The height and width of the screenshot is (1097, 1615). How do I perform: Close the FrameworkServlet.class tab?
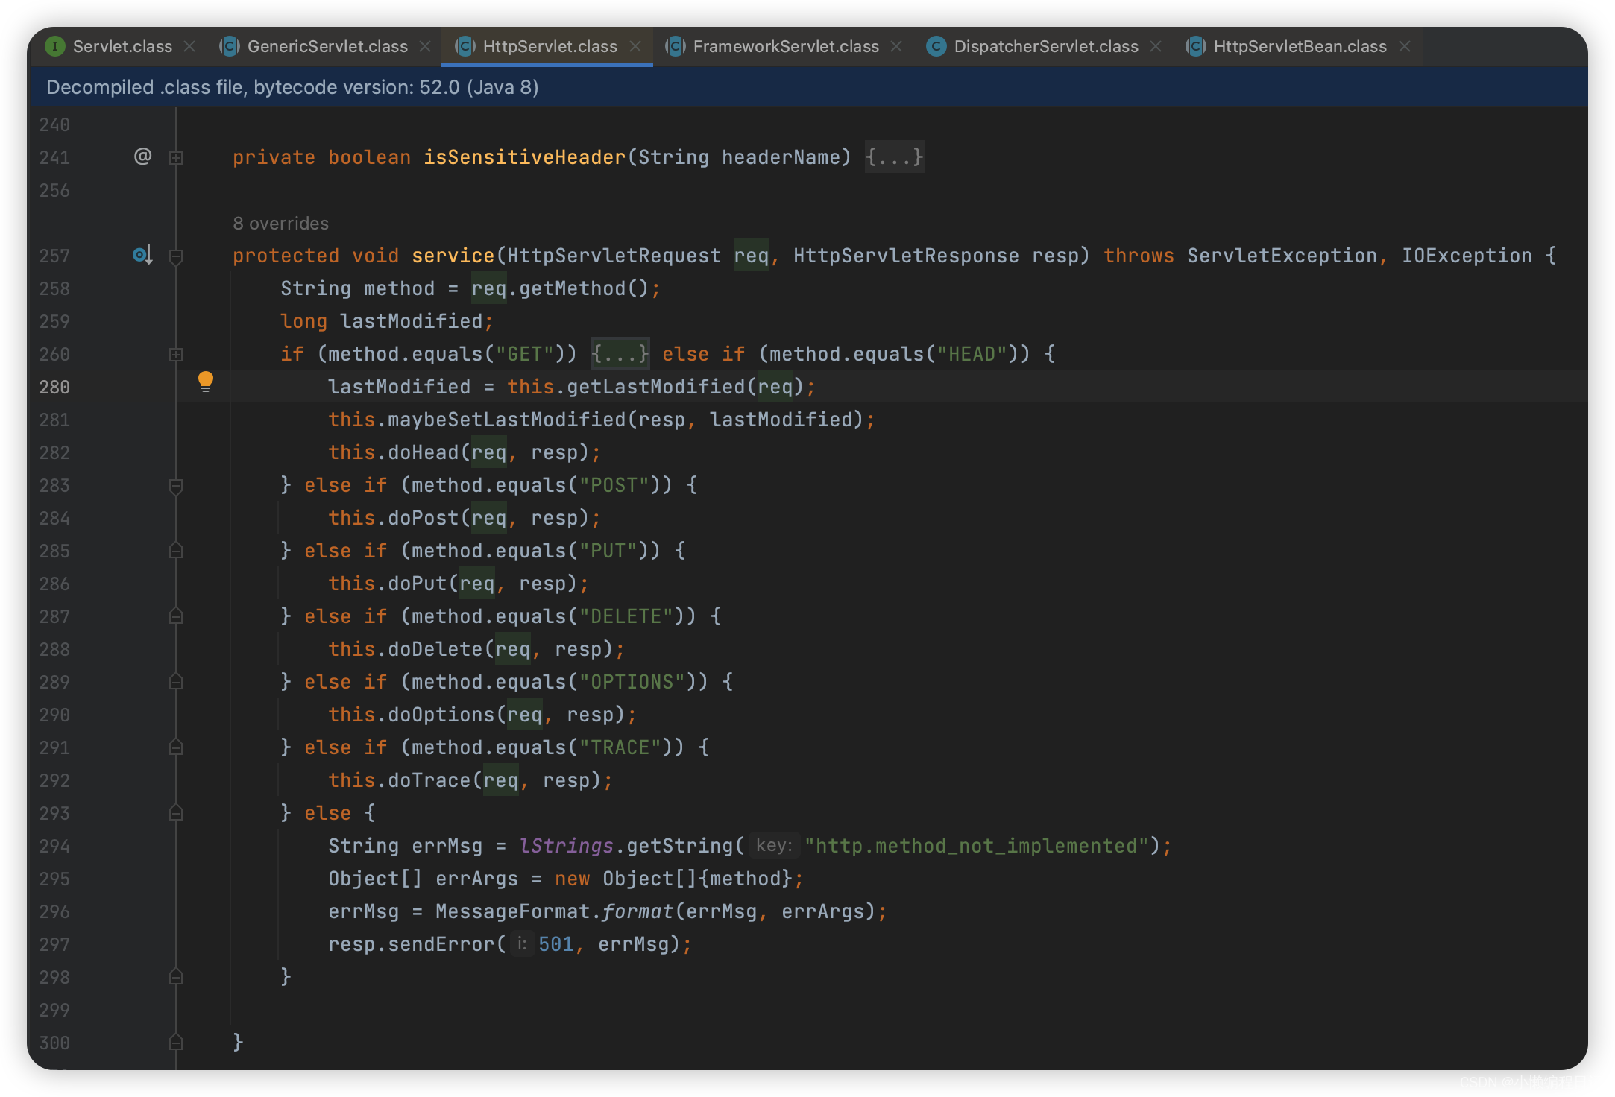(896, 46)
